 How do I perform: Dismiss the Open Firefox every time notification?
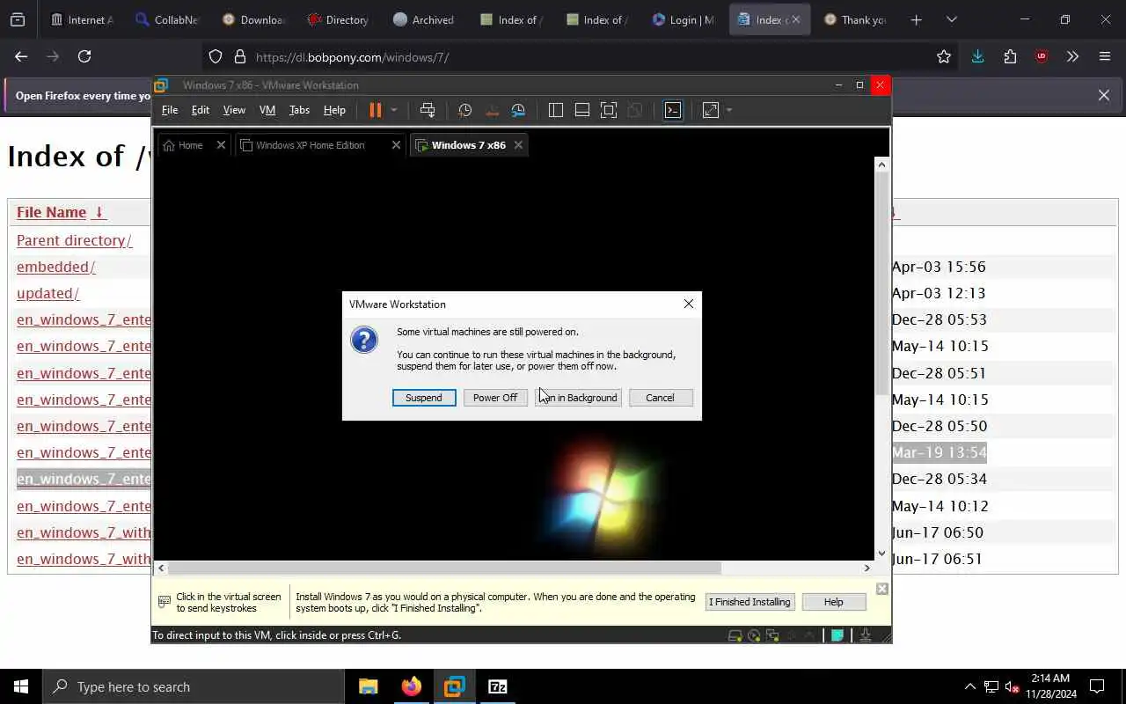coord(1104,95)
